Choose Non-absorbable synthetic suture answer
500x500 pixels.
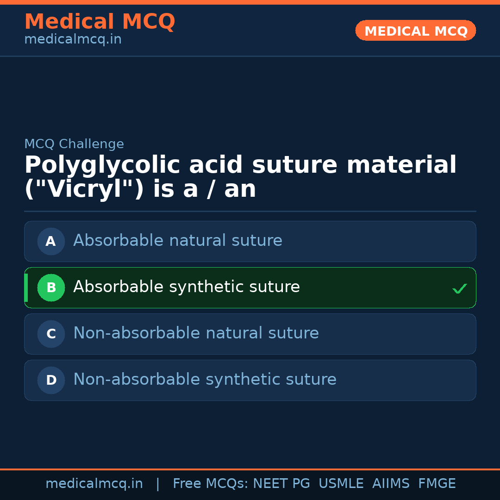tap(205, 380)
